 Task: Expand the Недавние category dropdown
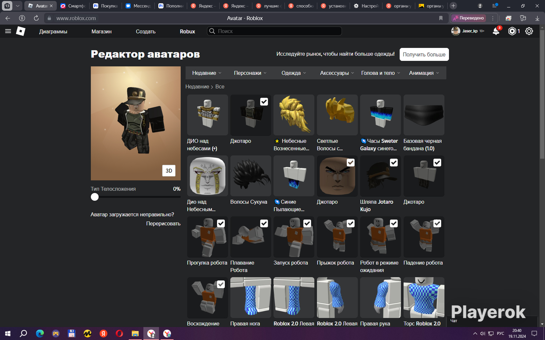point(207,73)
